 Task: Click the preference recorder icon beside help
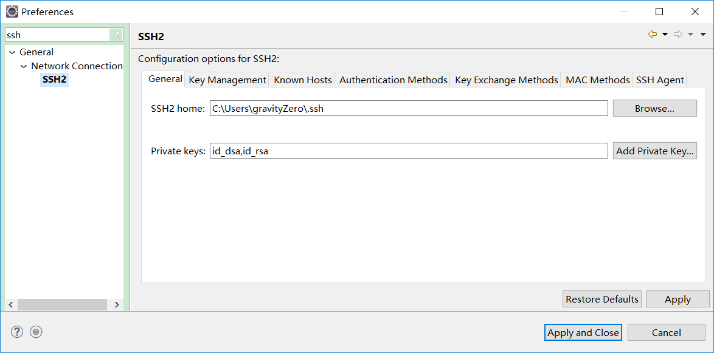click(36, 332)
